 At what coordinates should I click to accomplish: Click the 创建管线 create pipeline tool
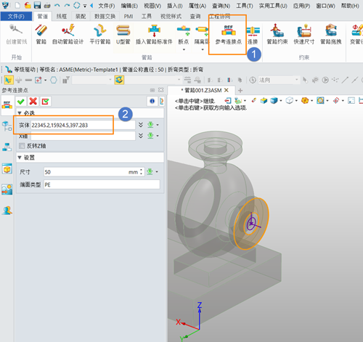17,34
